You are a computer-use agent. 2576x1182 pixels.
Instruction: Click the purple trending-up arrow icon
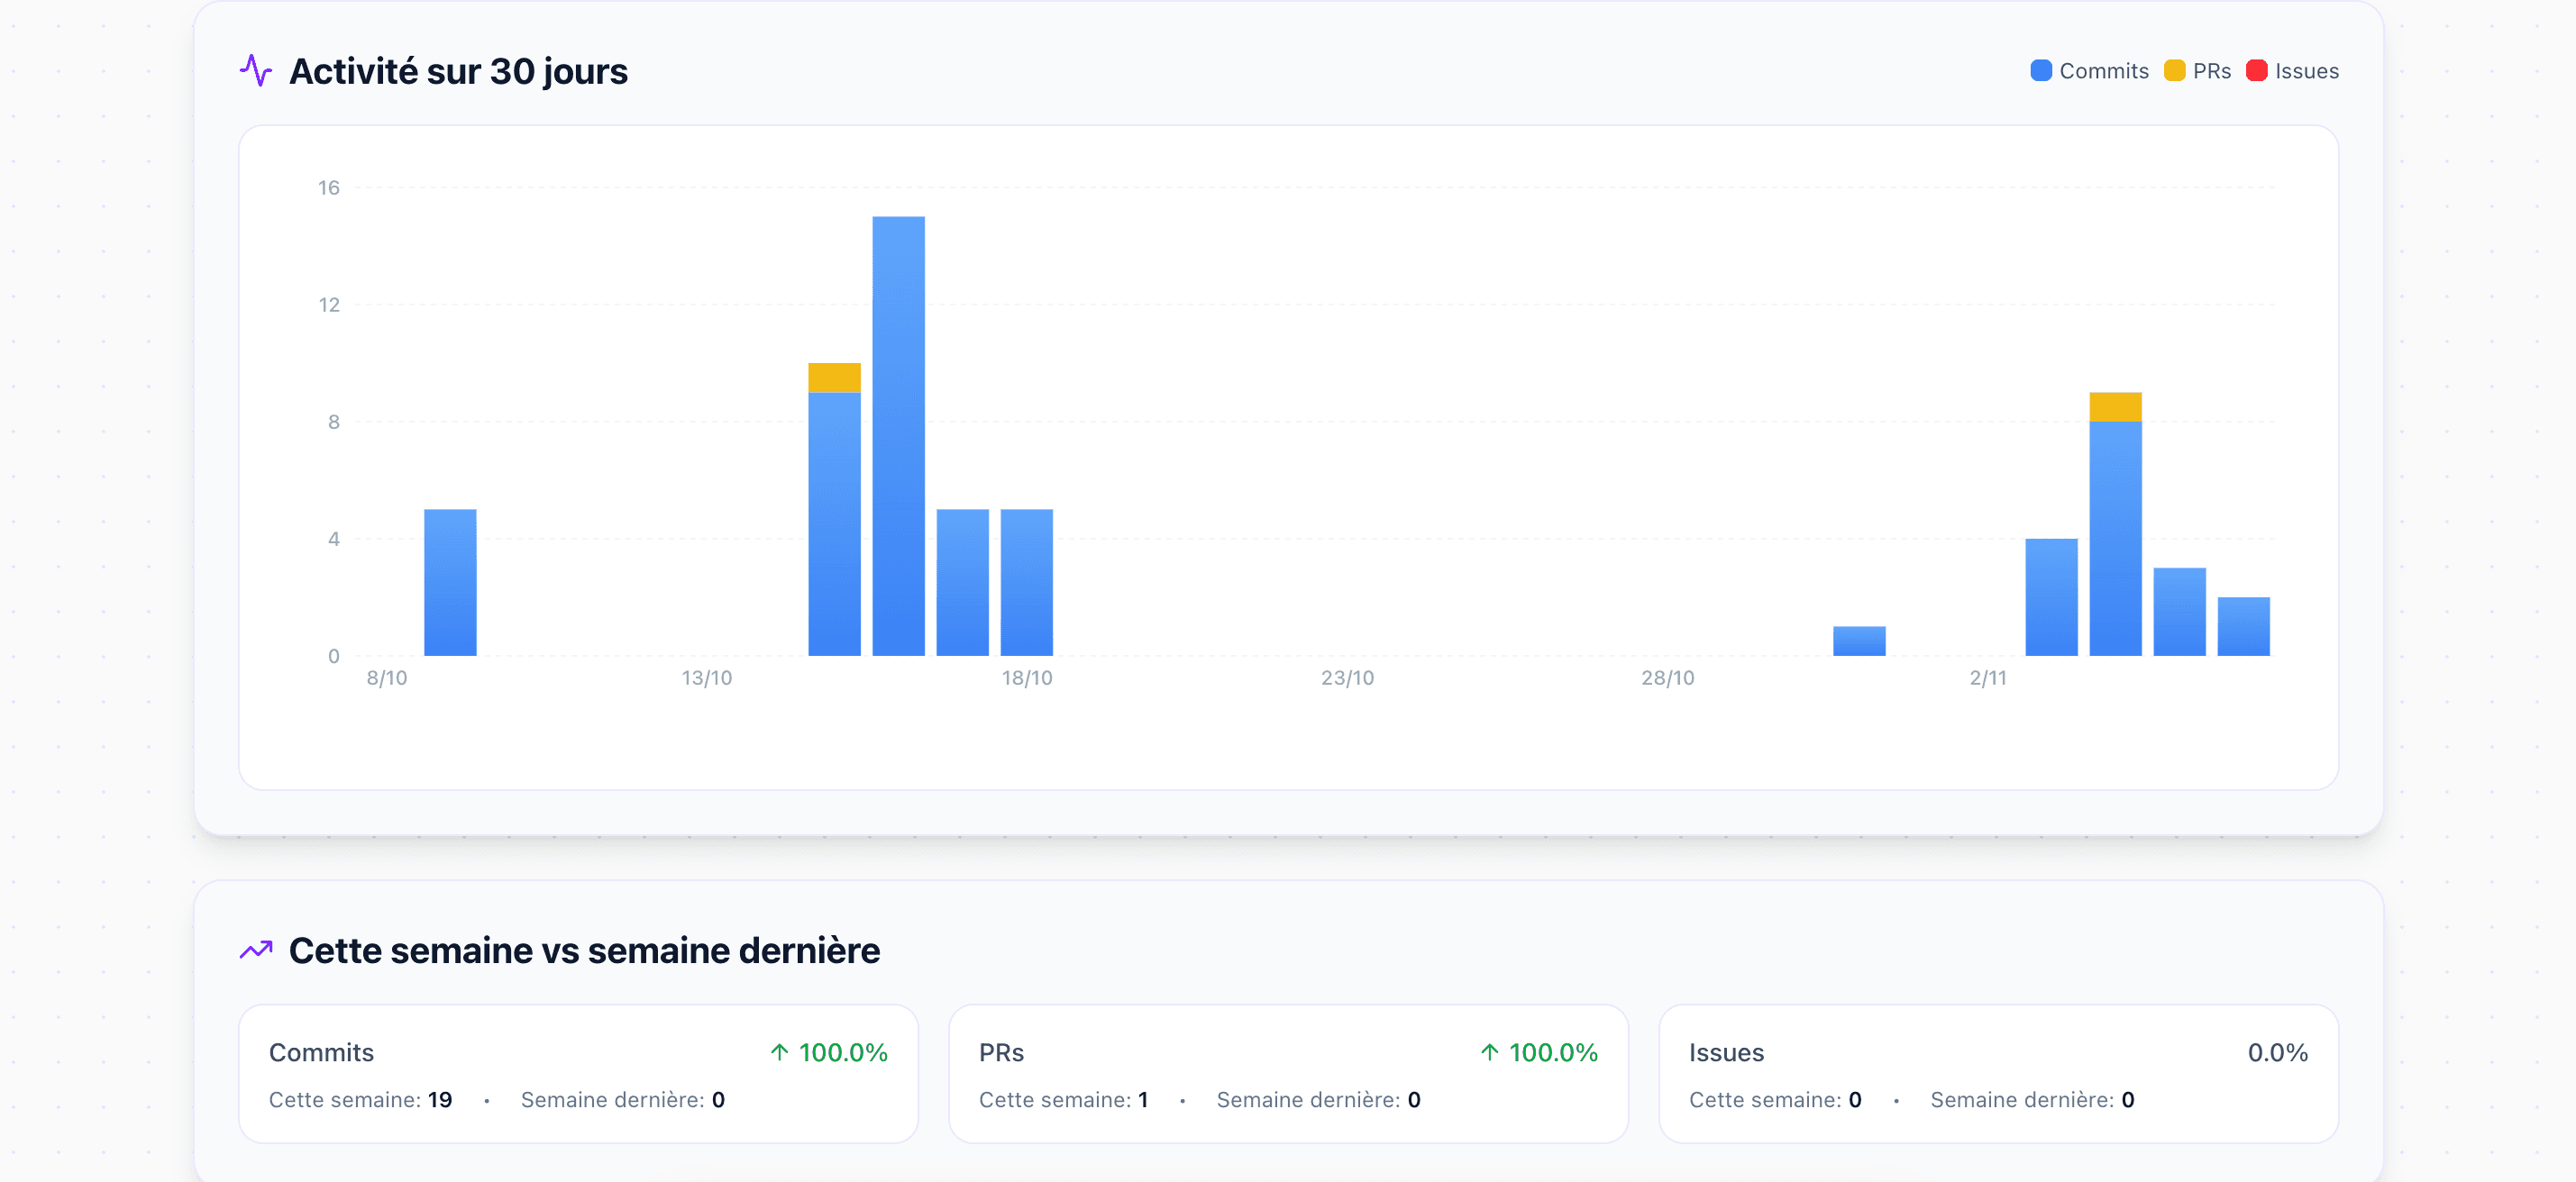[256, 950]
